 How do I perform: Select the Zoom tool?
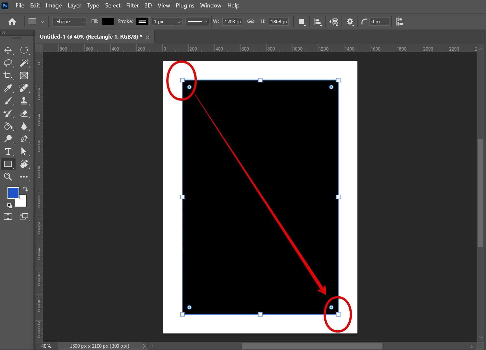click(8, 177)
